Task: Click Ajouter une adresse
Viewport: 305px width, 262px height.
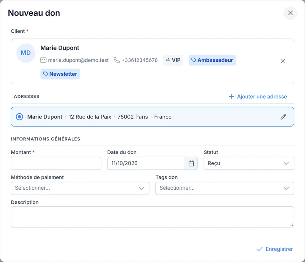Action: 258,97
